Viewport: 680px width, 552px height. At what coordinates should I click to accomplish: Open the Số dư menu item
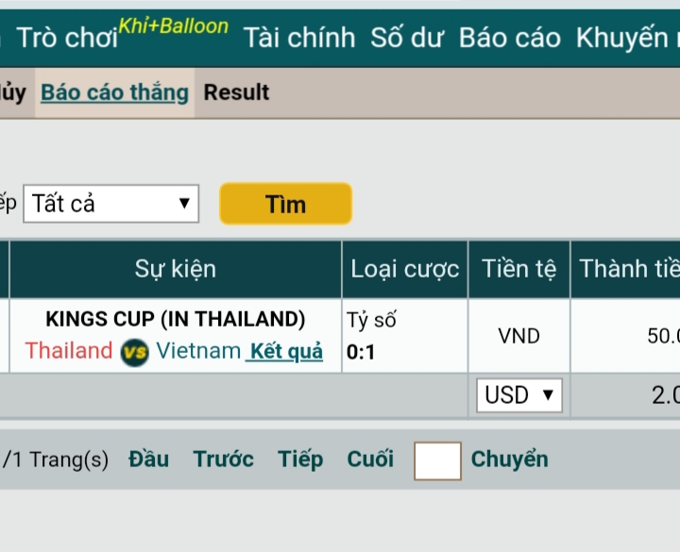407,38
